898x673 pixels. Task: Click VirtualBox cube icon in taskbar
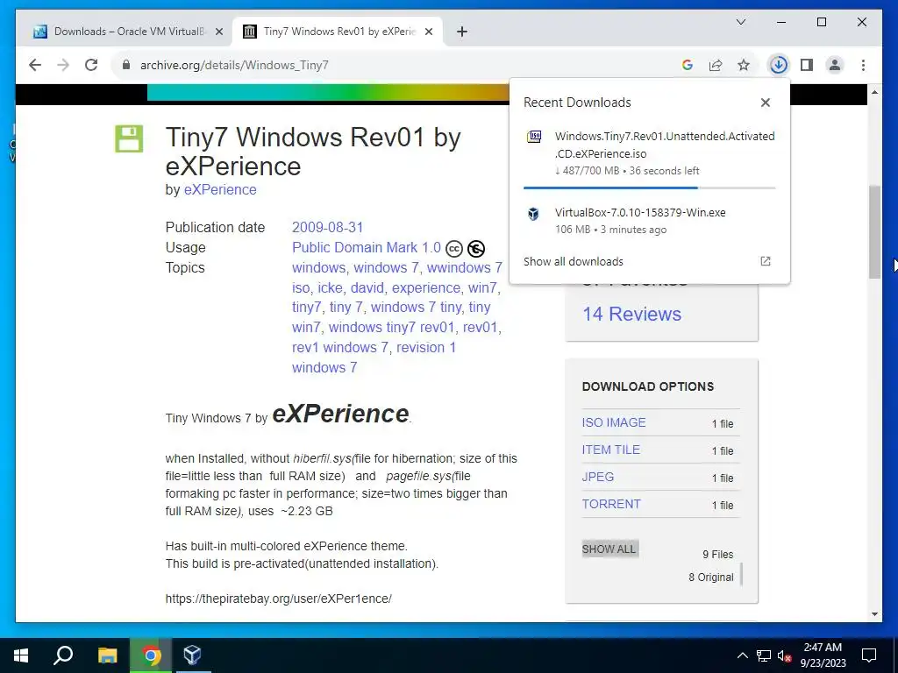point(192,655)
